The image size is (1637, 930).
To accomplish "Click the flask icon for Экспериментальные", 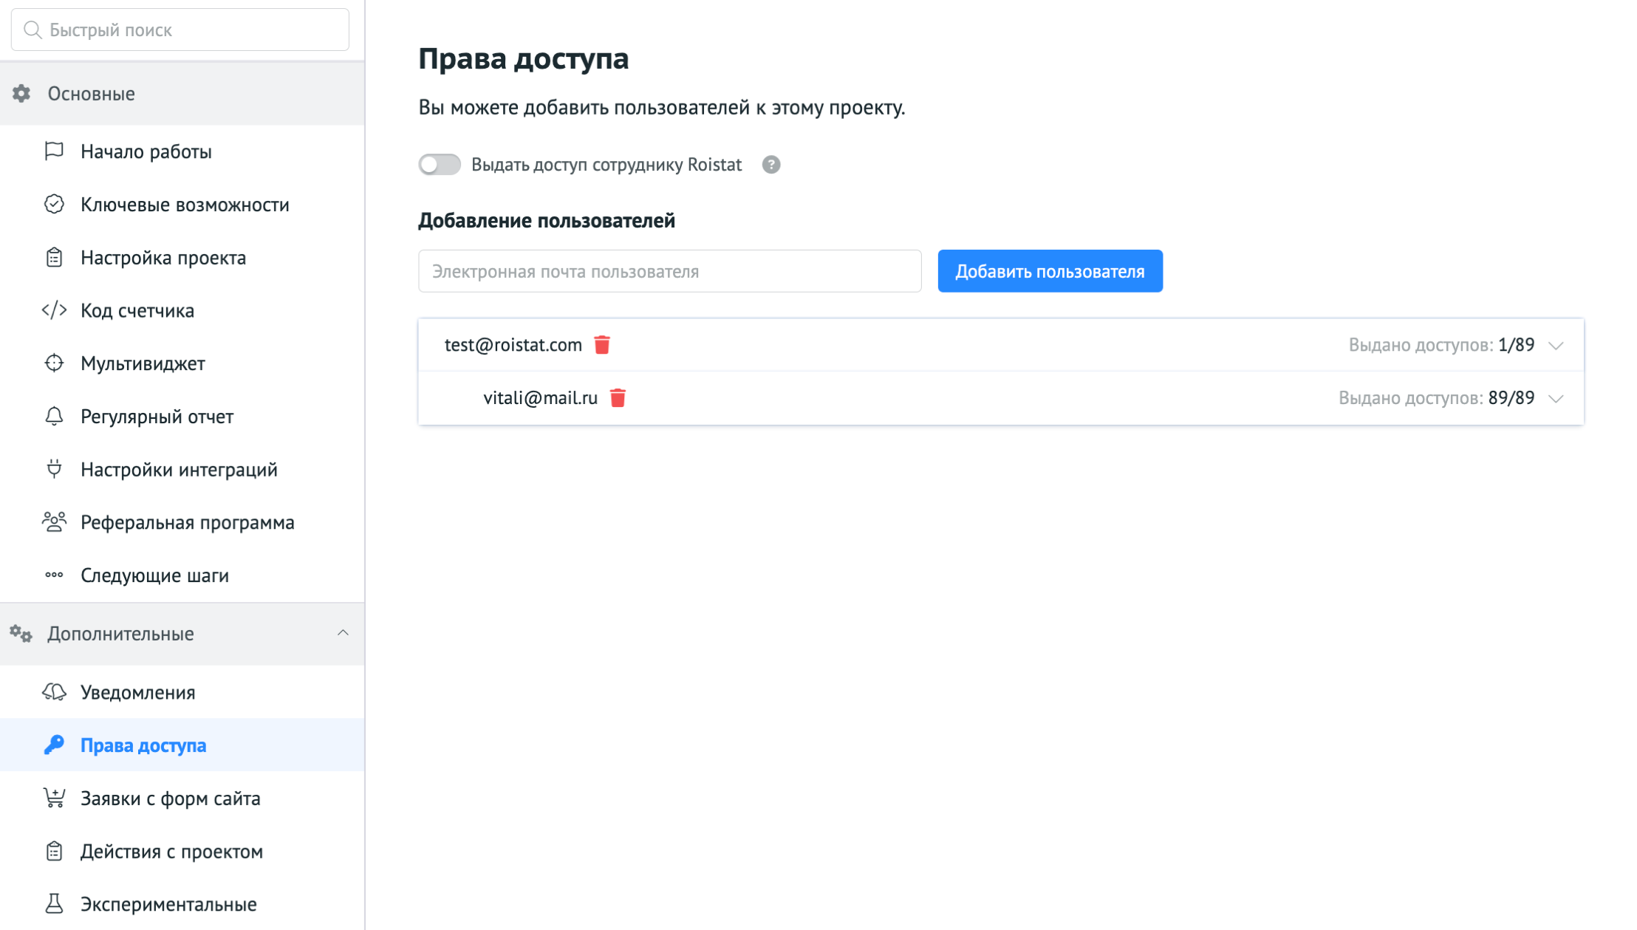I will tap(54, 904).
